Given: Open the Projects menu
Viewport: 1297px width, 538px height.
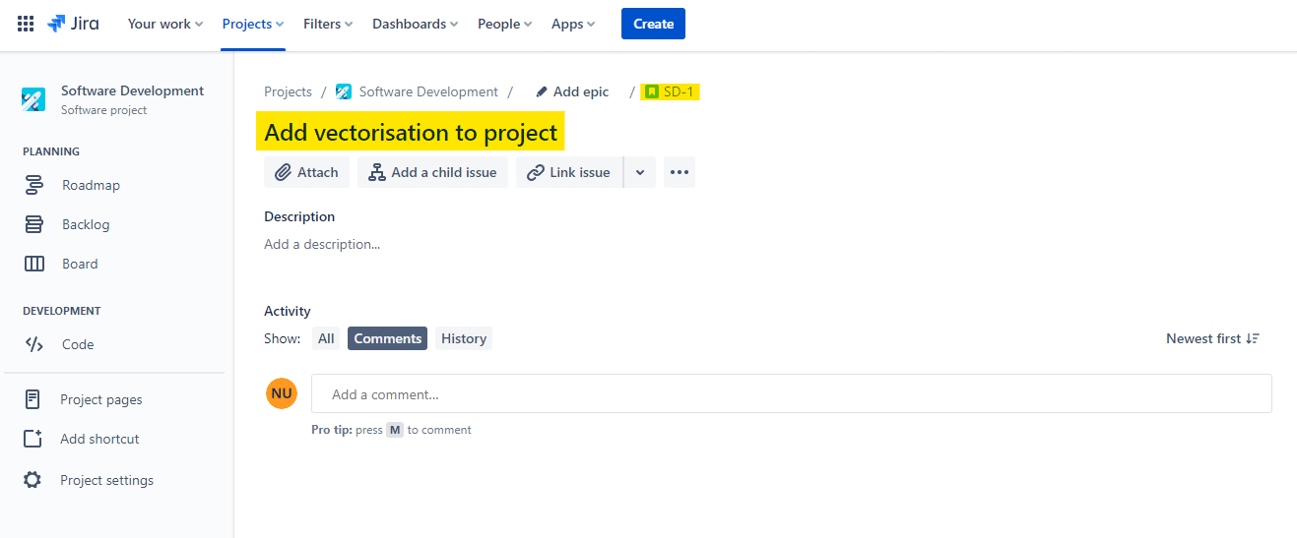Looking at the screenshot, I should pyautogui.click(x=253, y=24).
